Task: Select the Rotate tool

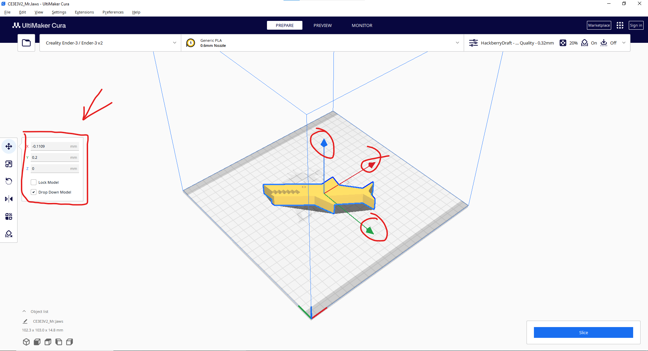Action: tap(9, 181)
